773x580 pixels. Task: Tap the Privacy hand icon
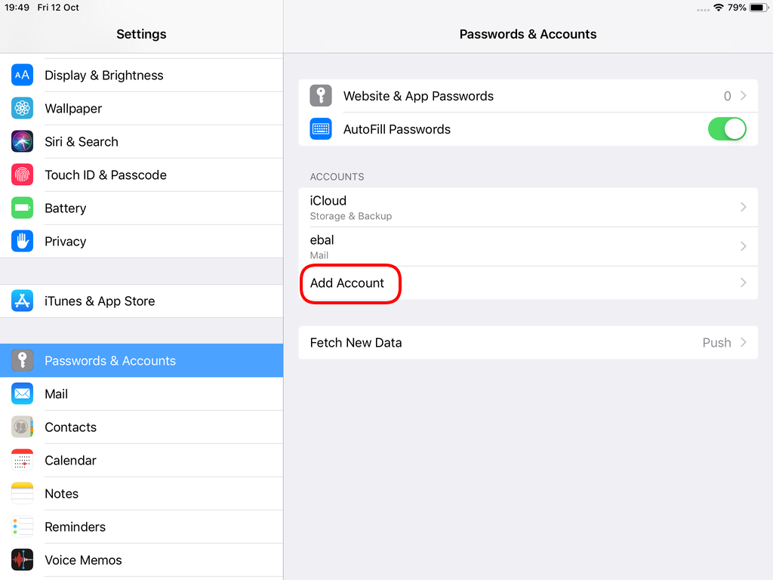click(x=22, y=241)
